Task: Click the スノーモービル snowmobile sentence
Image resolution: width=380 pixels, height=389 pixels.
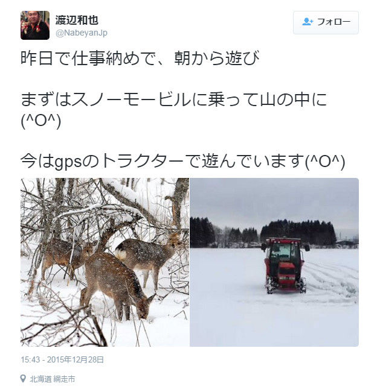Action: click(173, 100)
